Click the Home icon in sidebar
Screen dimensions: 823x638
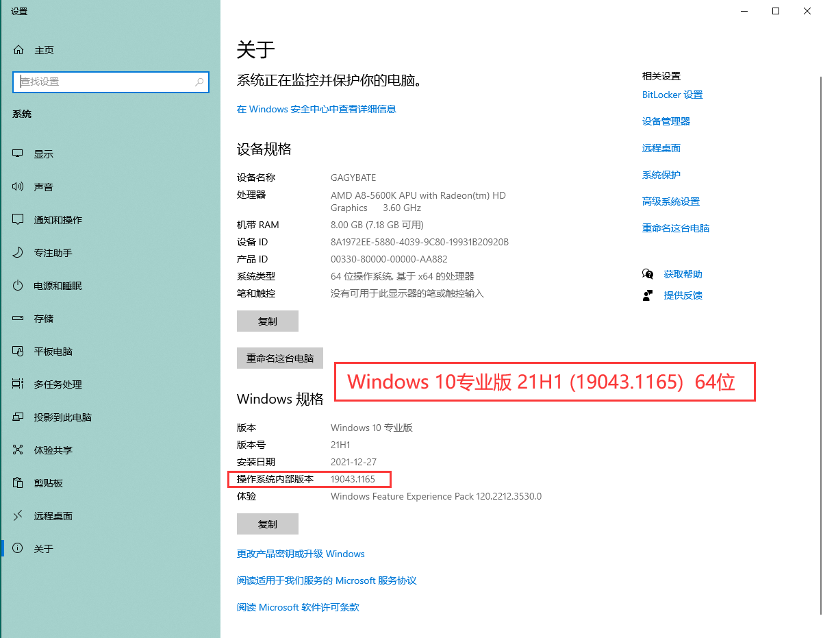coord(18,50)
